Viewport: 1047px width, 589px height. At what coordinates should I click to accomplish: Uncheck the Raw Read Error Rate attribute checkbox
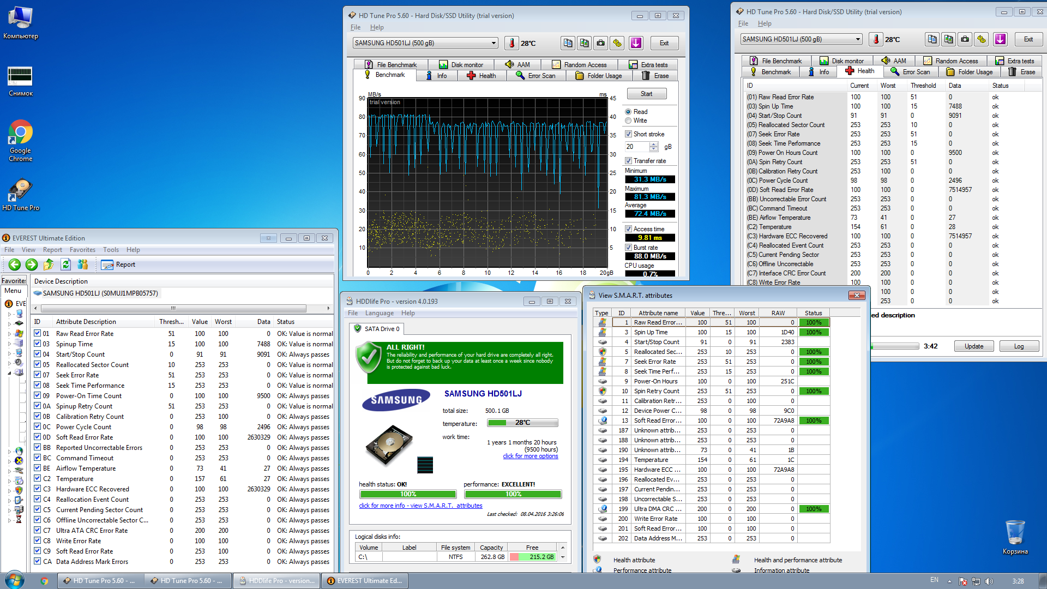point(37,334)
